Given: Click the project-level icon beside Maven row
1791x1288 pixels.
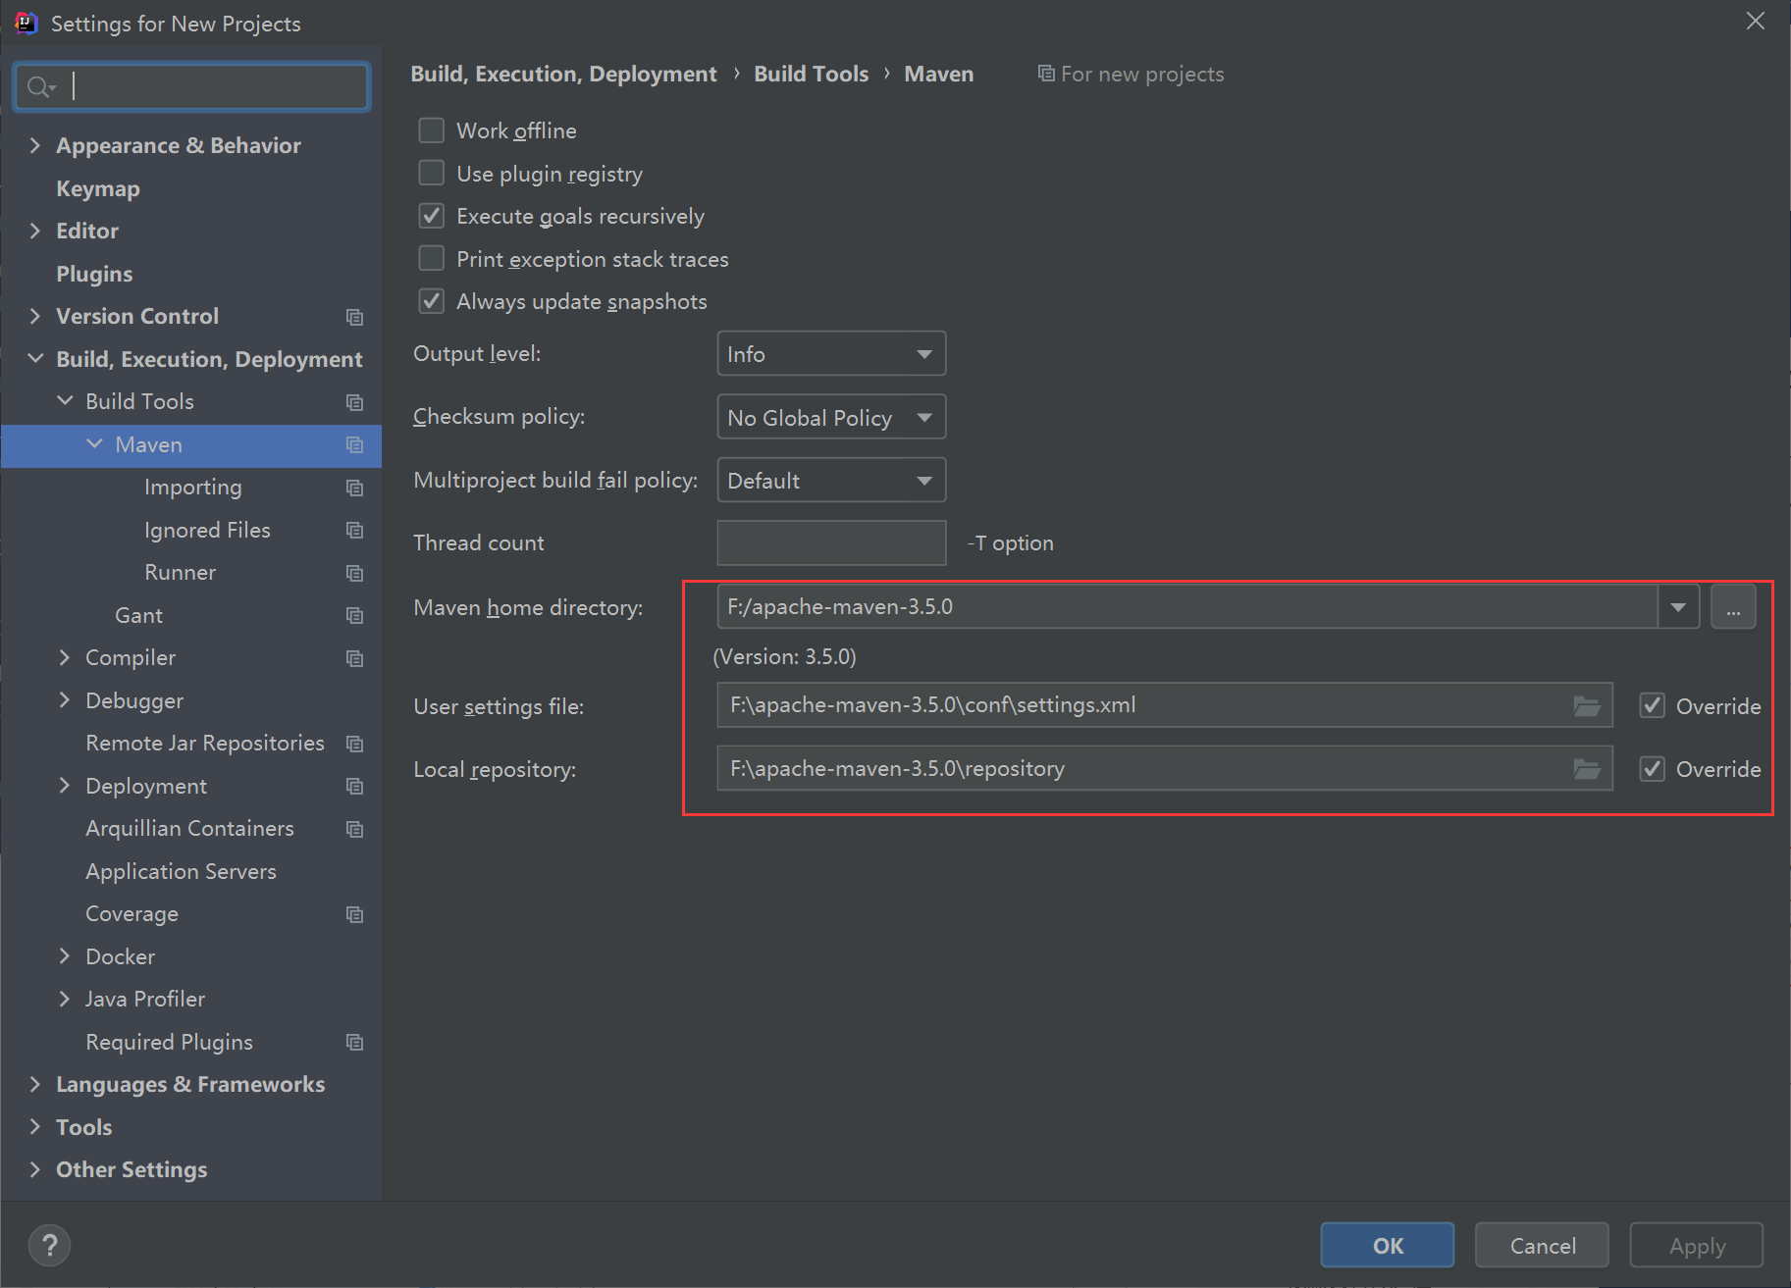Looking at the screenshot, I should coord(354,445).
